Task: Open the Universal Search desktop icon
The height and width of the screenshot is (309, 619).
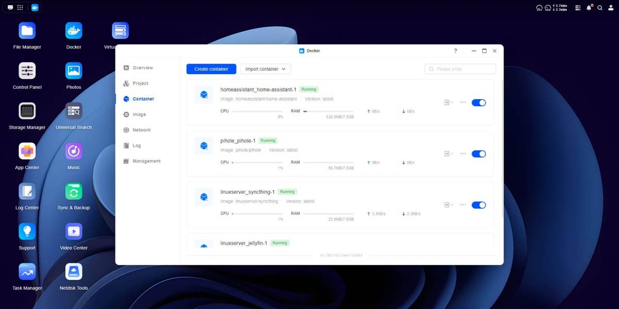Action: 74,111
